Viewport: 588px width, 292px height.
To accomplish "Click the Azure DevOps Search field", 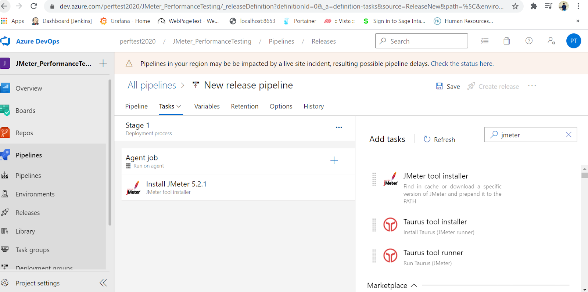I will [422, 41].
